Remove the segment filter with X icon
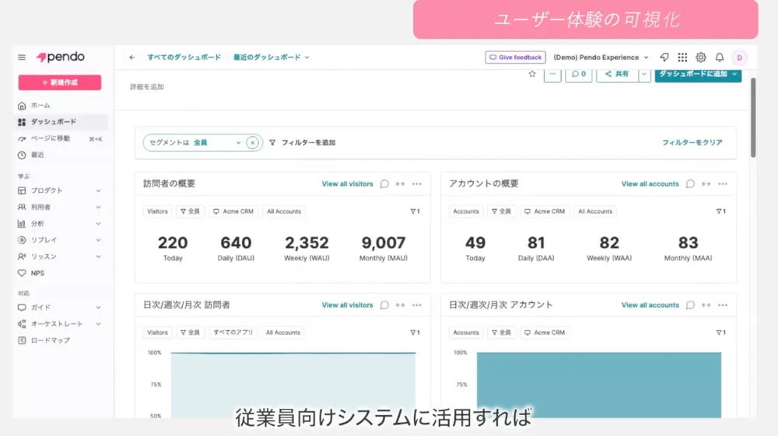Image resolution: width=778 pixels, height=436 pixels. tap(253, 143)
